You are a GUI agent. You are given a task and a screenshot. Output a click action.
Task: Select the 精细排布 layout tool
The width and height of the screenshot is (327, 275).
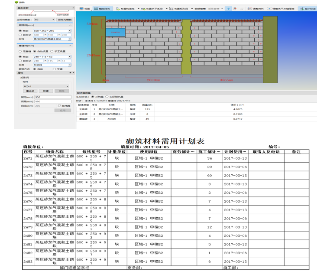point(103,9)
